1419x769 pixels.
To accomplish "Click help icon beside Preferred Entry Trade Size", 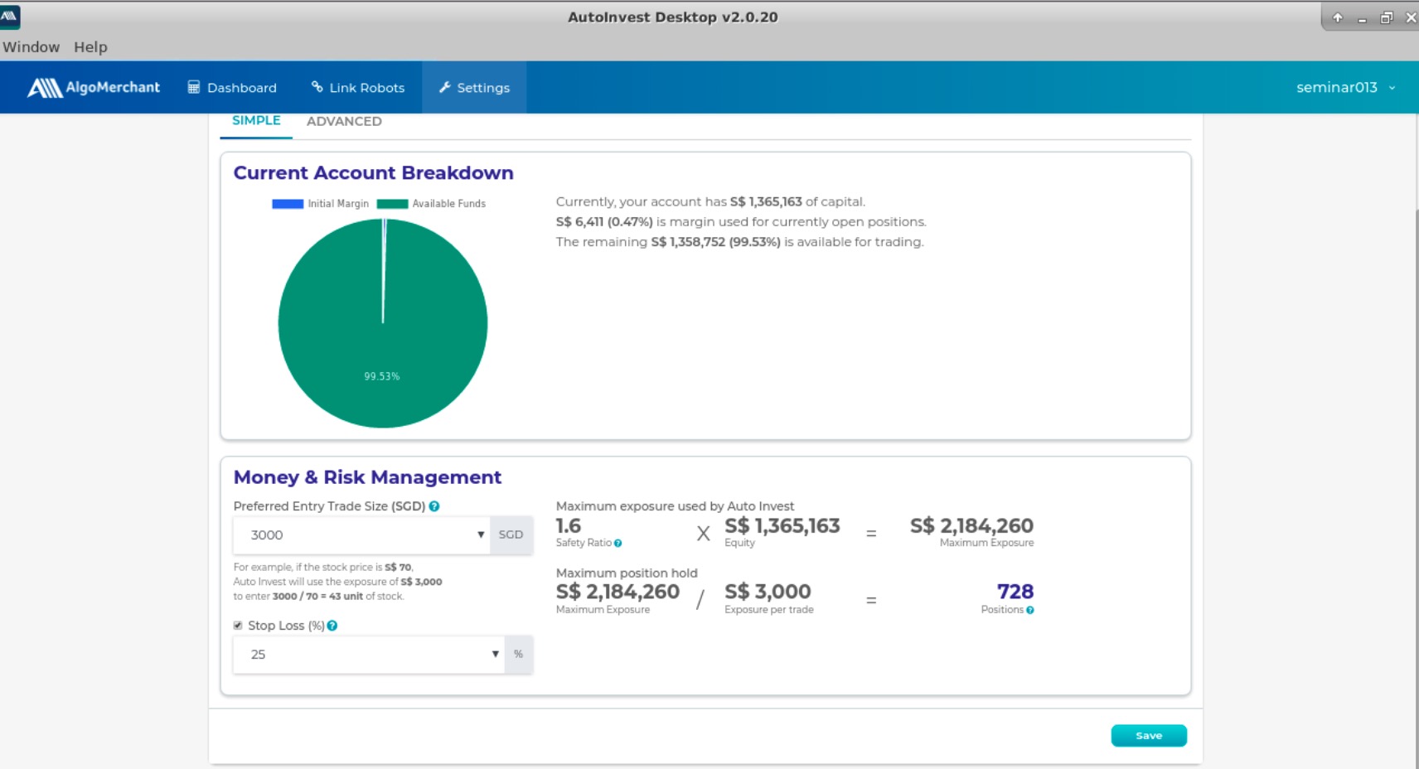I will (434, 506).
